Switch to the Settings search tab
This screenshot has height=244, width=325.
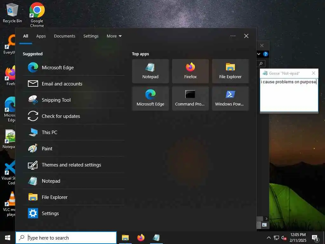(91, 36)
